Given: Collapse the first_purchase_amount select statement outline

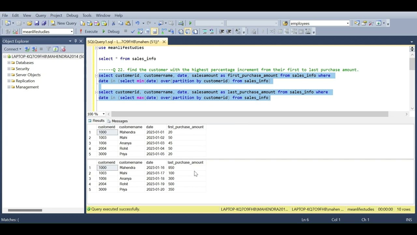Looking at the screenshot, I should [x=96, y=76].
